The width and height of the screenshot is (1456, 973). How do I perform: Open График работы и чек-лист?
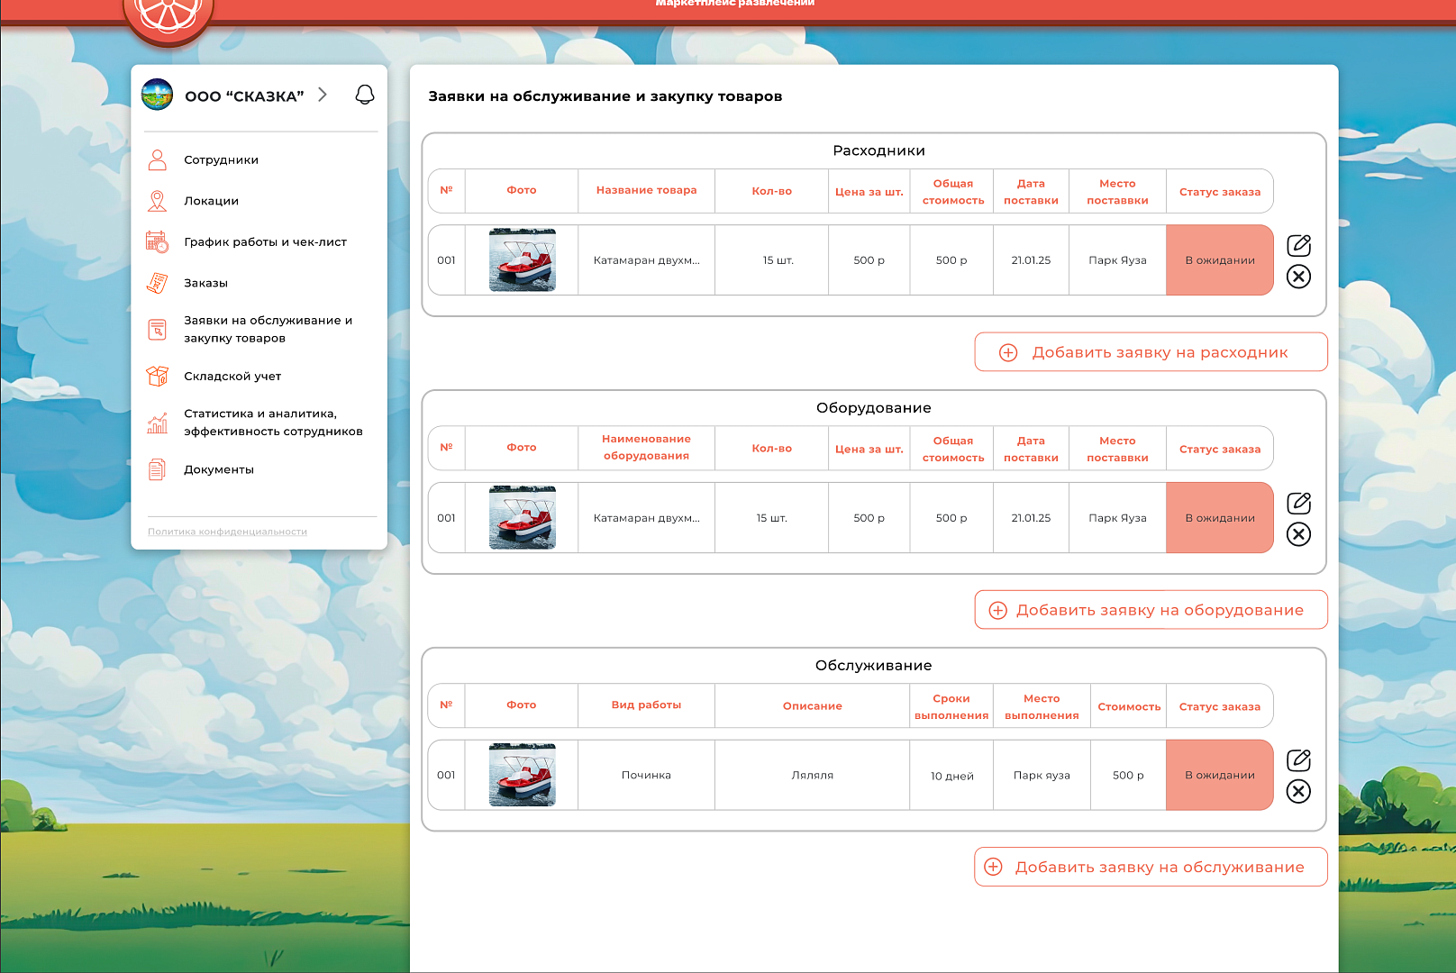(265, 242)
